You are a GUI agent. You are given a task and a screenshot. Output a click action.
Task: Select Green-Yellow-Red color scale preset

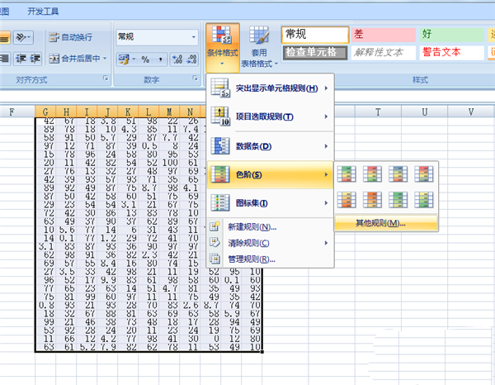[346, 173]
